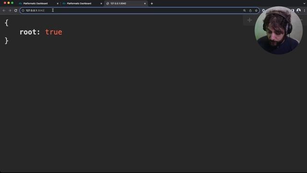This screenshot has width=307, height=173.
Task: Close the second Platformatic Dashboard tab
Action: coord(101,3)
